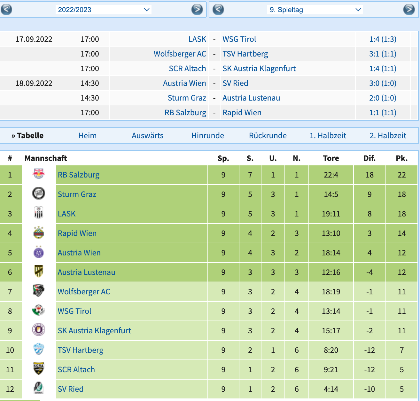Open SK Austria Klagenfurt link in standings
The image size is (420, 401).
click(x=94, y=331)
